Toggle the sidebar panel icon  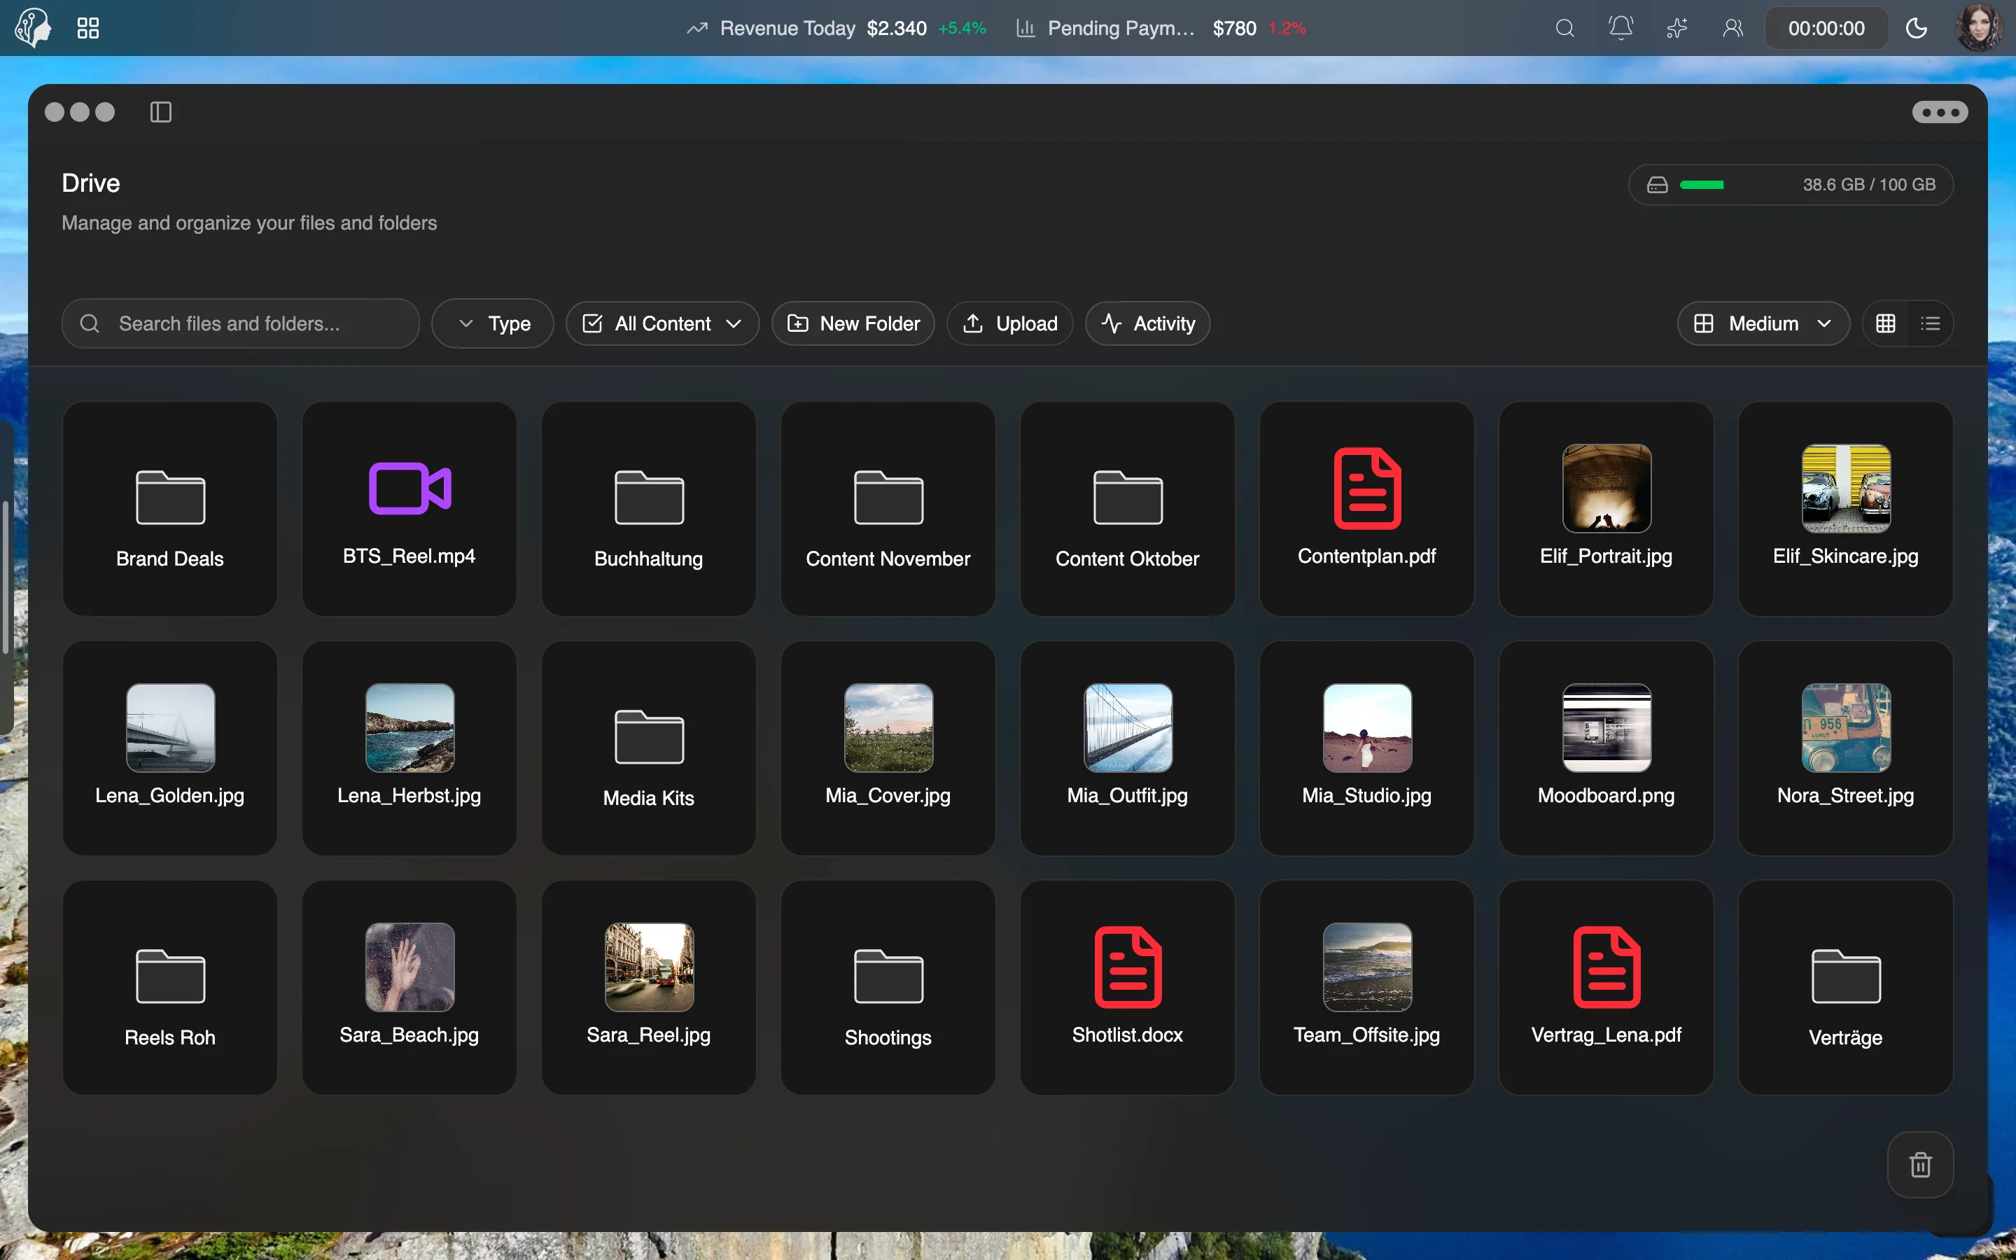(161, 112)
